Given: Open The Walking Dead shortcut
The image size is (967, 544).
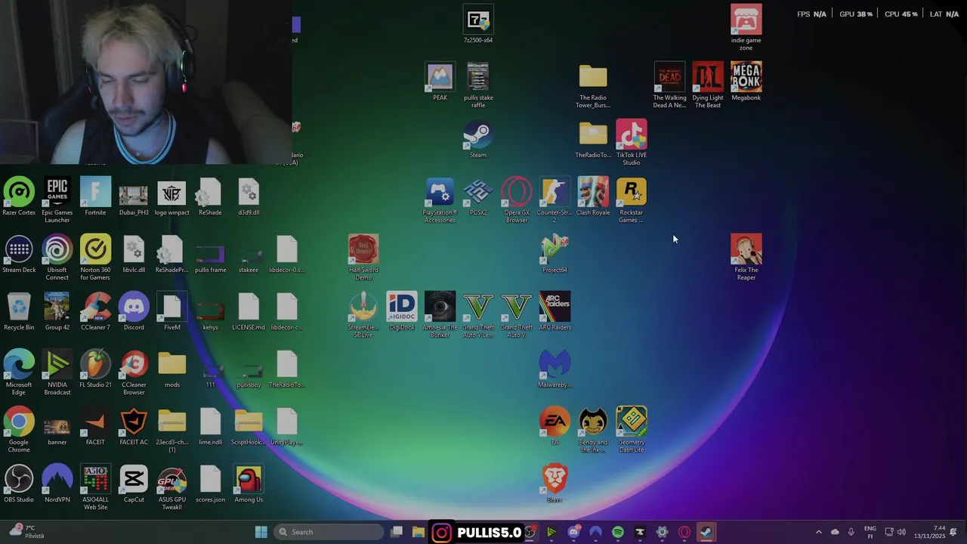Looking at the screenshot, I should [x=669, y=86].
